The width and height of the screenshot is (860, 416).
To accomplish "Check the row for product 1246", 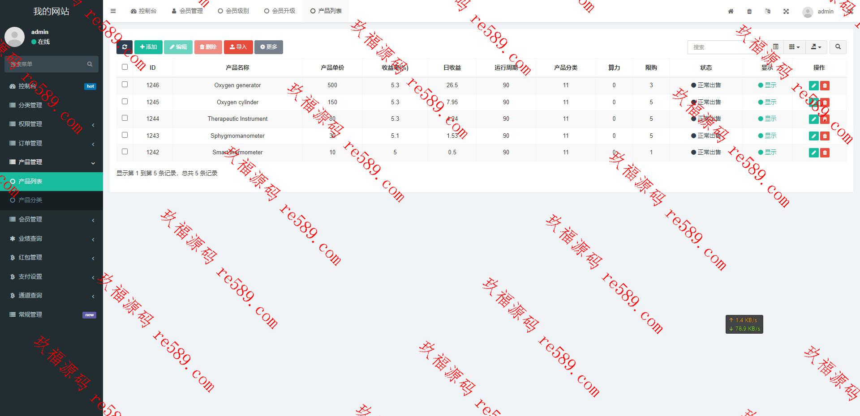I will click(x=125, y=85).
